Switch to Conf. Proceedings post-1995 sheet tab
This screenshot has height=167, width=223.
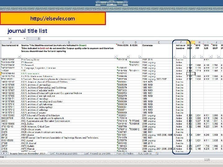point(63,153)
